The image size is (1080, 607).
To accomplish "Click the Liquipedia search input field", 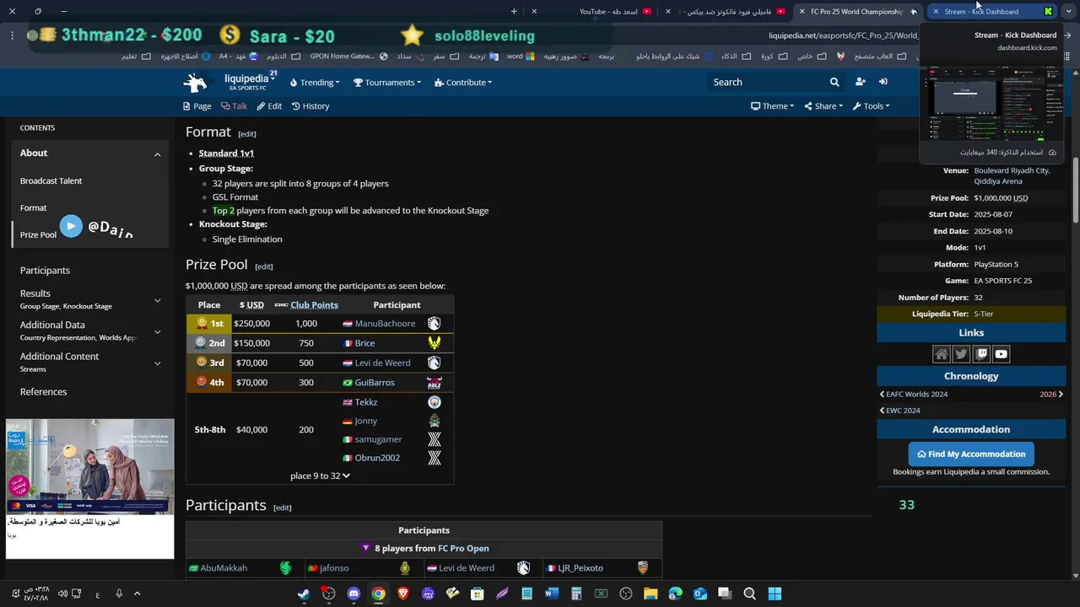I will (x=766, y=82).
